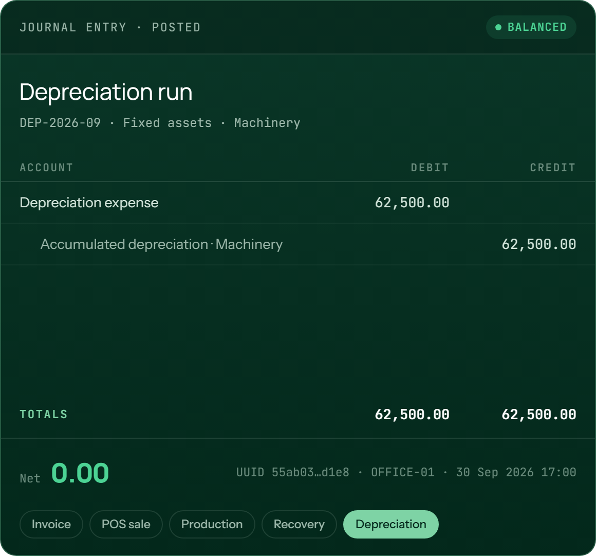Click the UUID 55ab03…d1e8 text
Screen dimensions: 596x556
[293, 473]
